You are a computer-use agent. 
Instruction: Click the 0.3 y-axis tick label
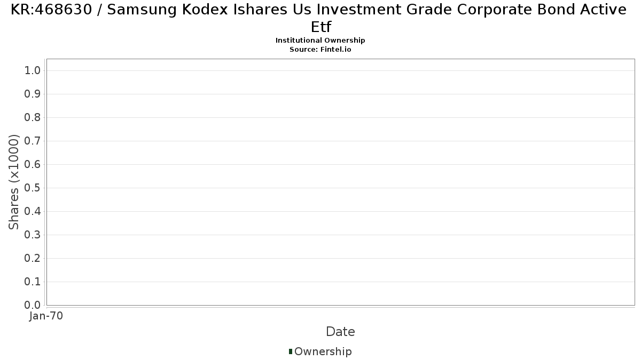33,235
